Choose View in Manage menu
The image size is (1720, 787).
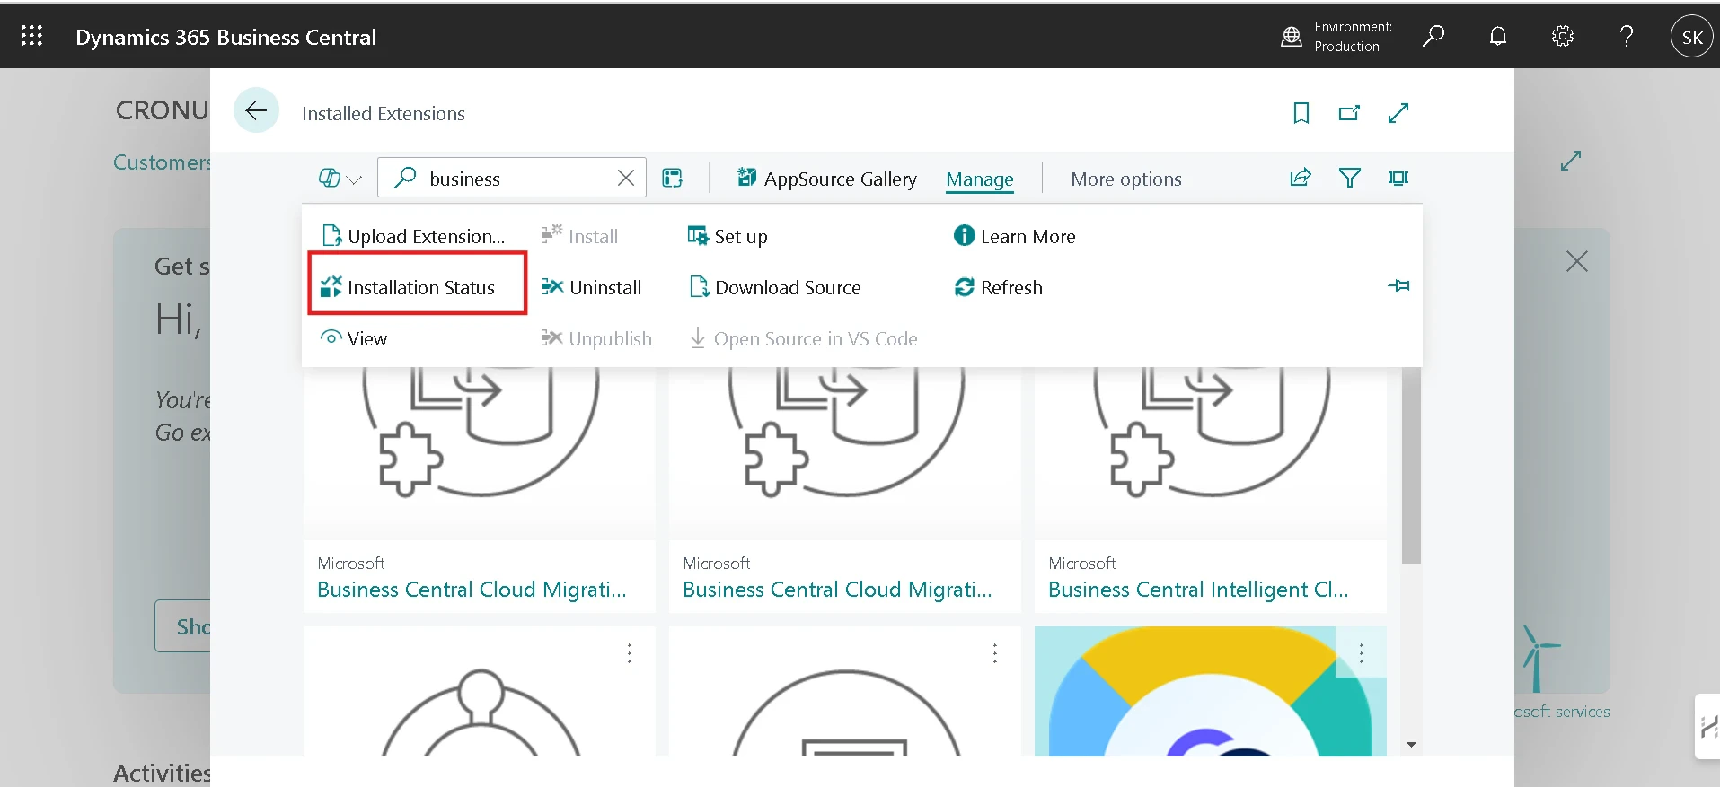tap(354, 338)
